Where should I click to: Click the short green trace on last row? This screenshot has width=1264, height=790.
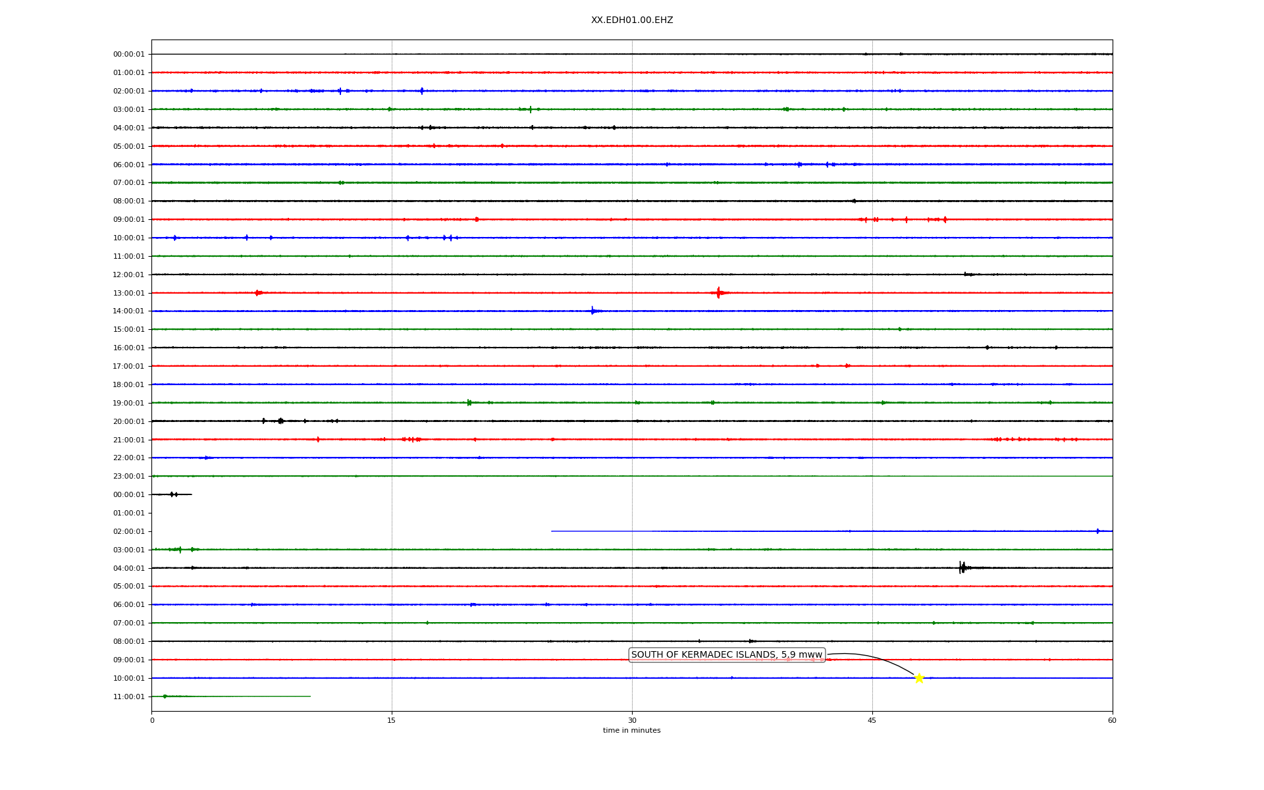click(230, 696)
